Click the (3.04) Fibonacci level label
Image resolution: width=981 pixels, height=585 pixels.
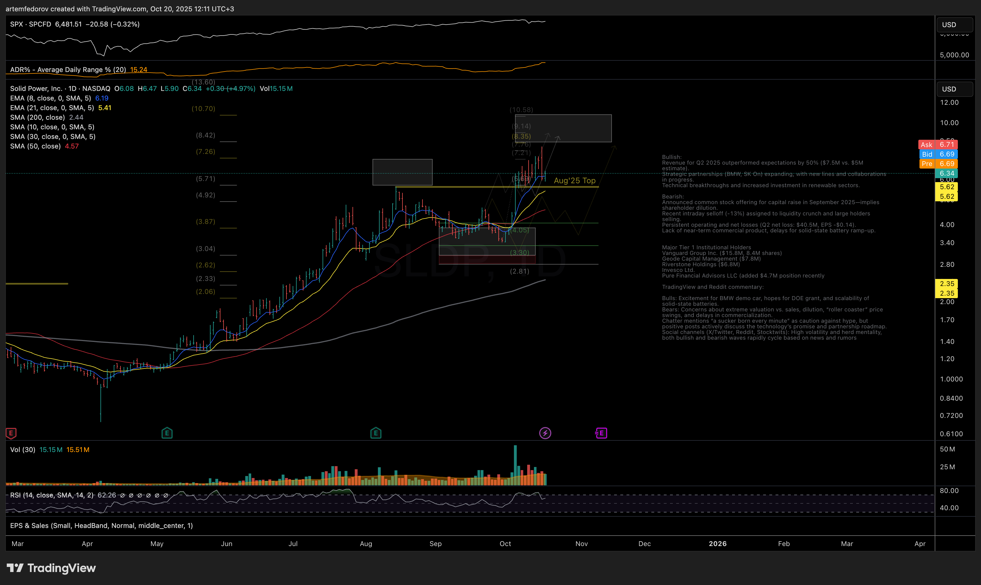coord(205,249)
